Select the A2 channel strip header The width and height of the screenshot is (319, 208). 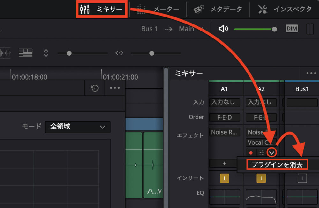click(261, 89)
